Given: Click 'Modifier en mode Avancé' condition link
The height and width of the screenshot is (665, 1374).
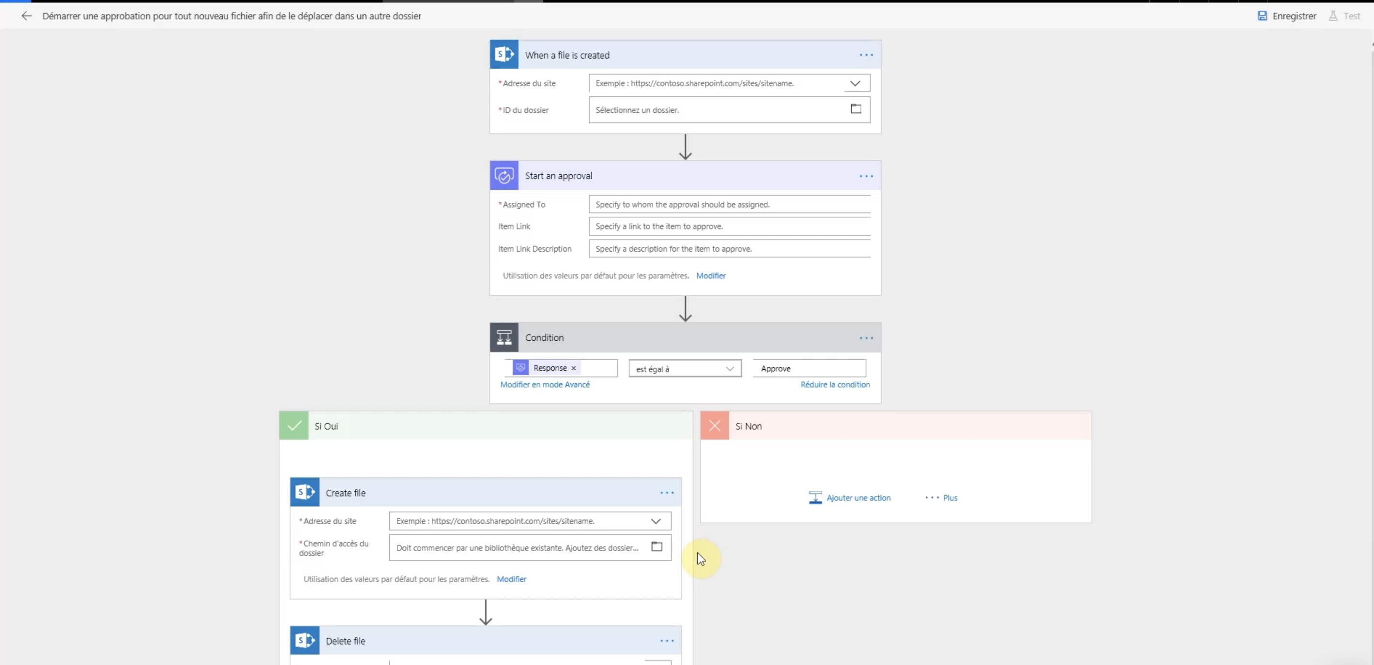Looking at the screenshot, I should (544, 385).
